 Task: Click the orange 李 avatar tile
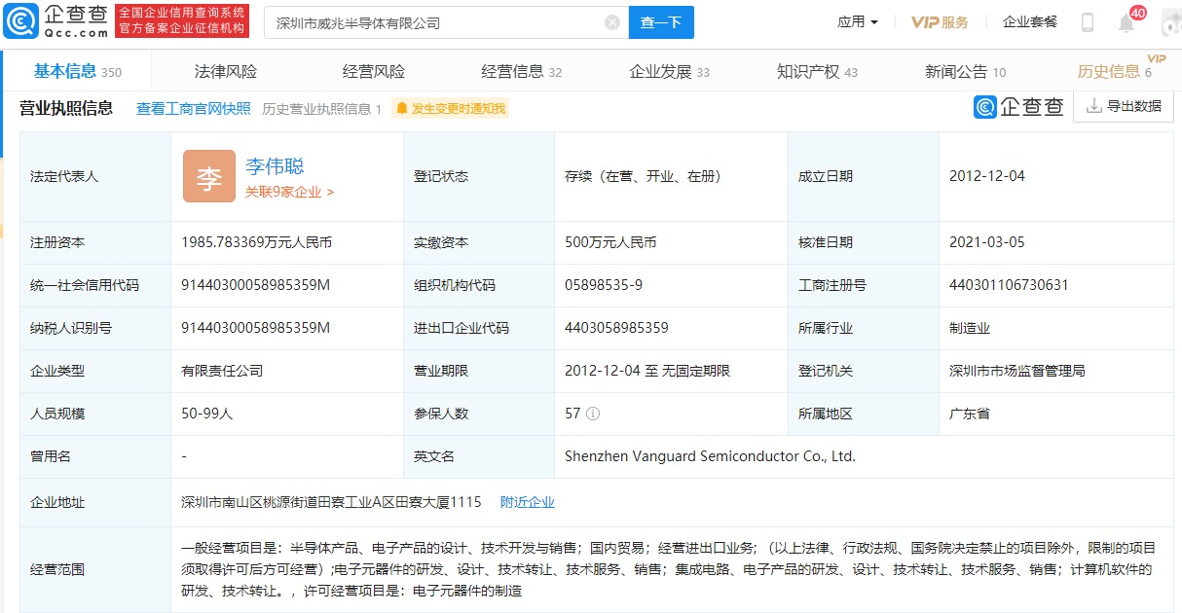click(209, 176)
